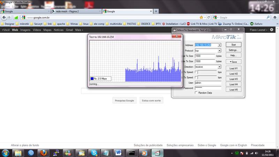
Task: Open the blue round app taskbar icon
Action: pos(31,153)
